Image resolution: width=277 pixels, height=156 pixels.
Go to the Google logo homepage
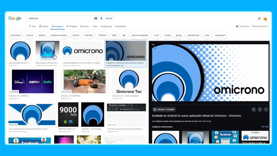pos(15,18)
